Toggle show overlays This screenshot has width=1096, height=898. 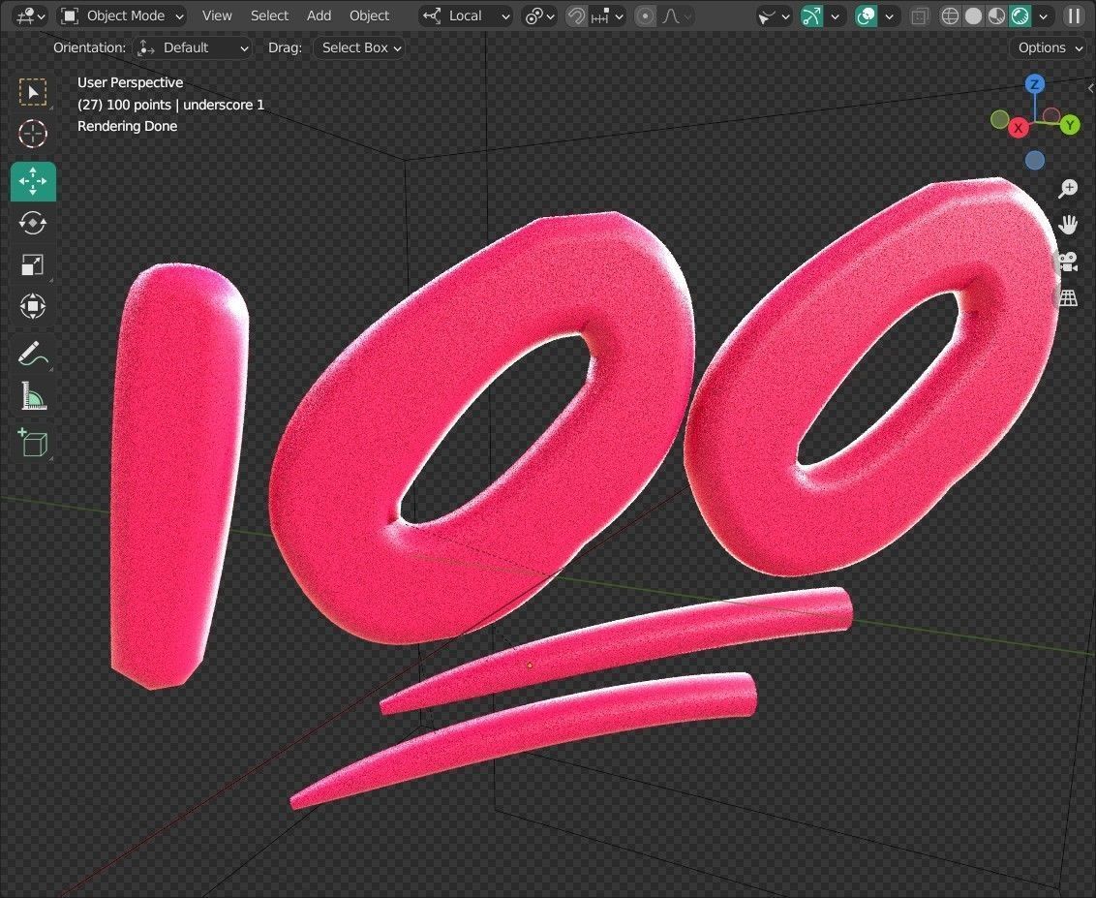coord(866,15)
